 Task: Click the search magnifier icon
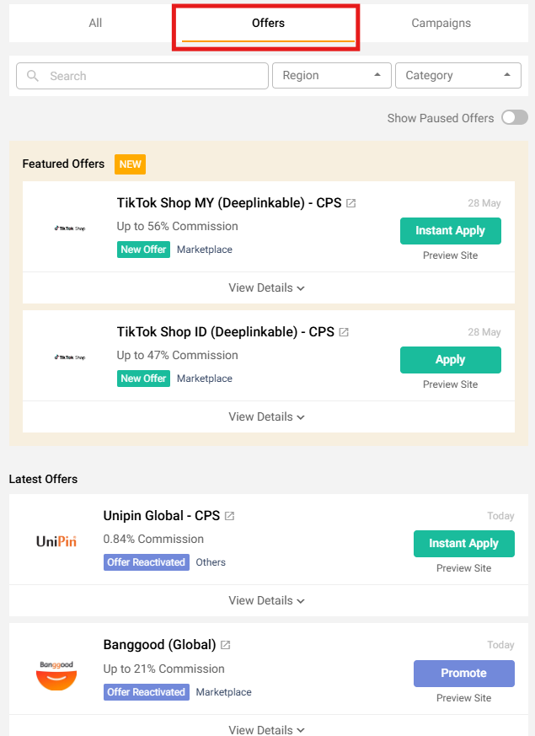tap(34, 76)
